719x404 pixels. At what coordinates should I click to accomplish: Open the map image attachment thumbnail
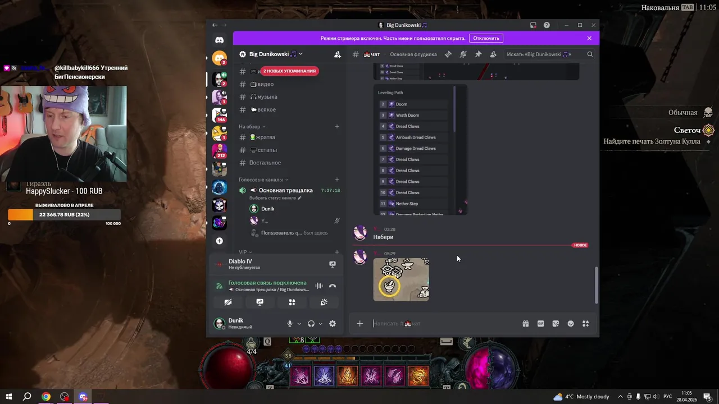[401, 279]
